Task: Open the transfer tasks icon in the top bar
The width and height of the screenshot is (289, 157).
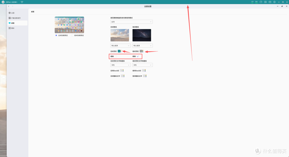Action: point(265,2)
